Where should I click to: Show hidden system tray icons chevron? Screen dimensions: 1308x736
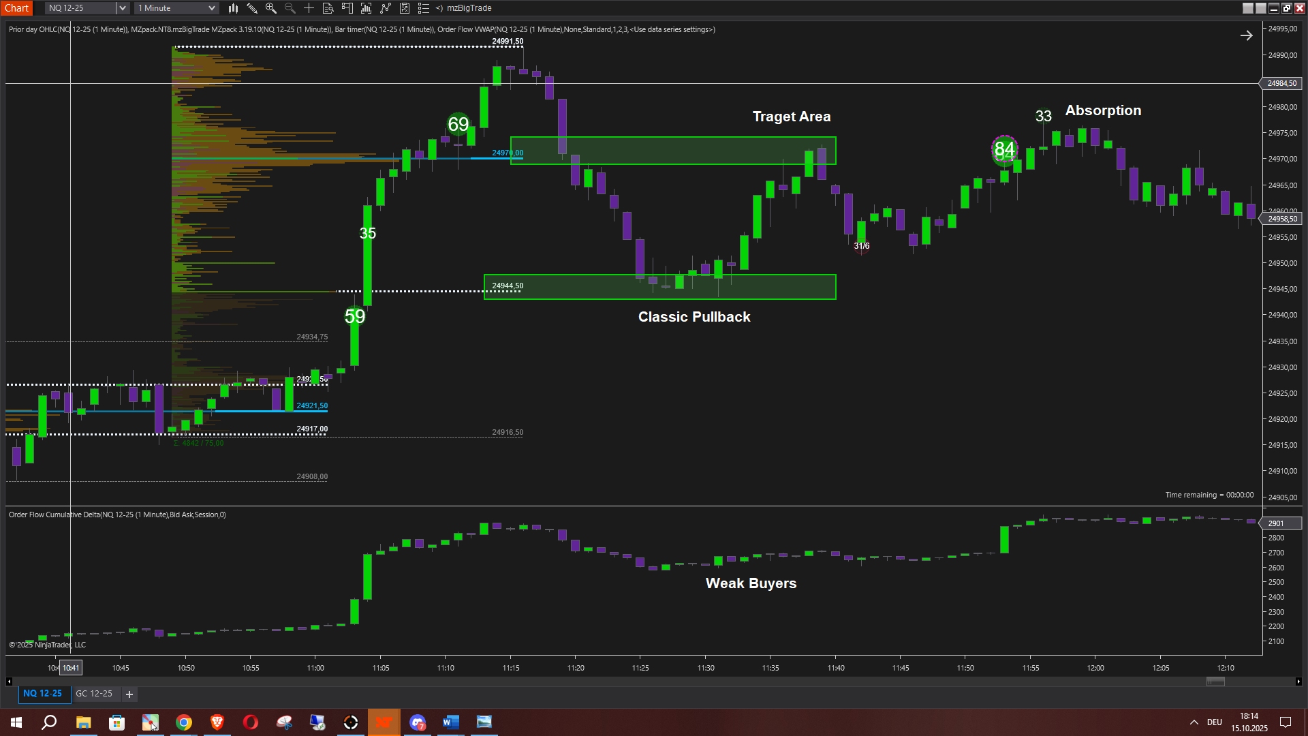[1194, 722]
